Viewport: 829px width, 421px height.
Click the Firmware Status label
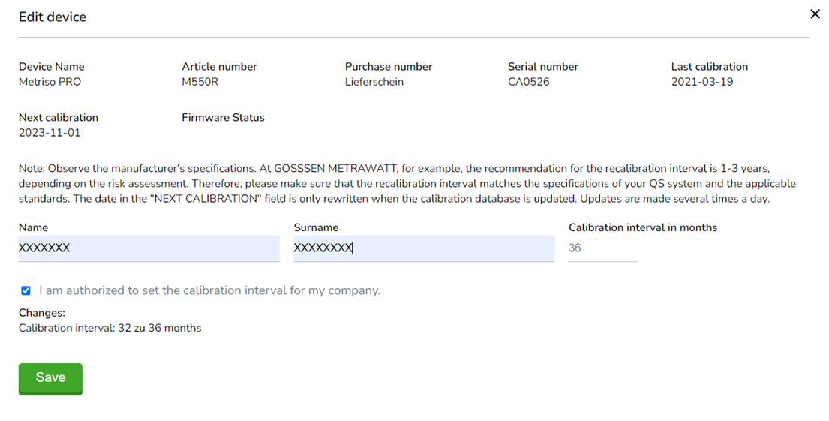(x=223, y=117)
